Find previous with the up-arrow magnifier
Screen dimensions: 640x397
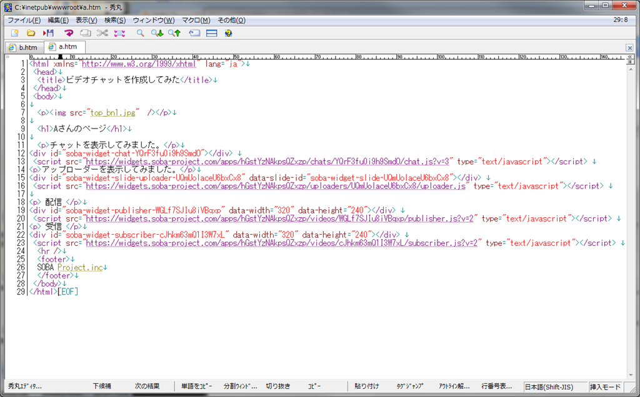coord(174,33)
